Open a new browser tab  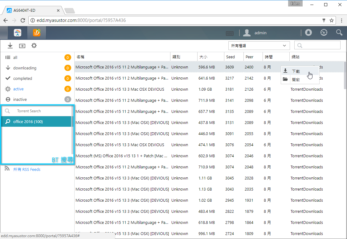69,10
